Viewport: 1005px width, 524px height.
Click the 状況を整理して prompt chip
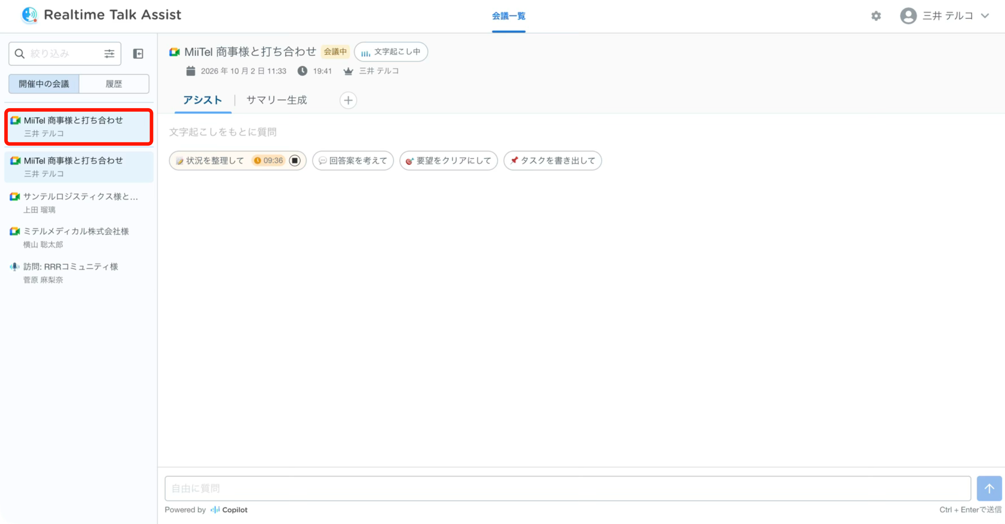(x=215, y=161)
